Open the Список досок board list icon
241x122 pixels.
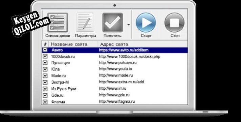(58, 23)
